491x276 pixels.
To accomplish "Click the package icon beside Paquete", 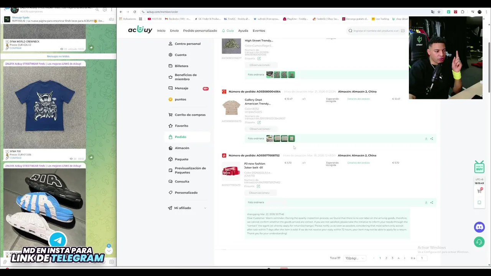I will coord(171,159).
